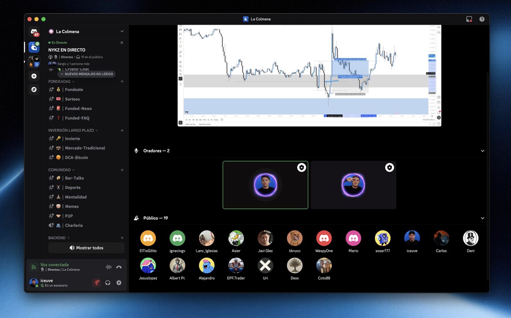Open Coto88 audience avatar
This screenshot has width=511, height=318.
tap(324, 265)
